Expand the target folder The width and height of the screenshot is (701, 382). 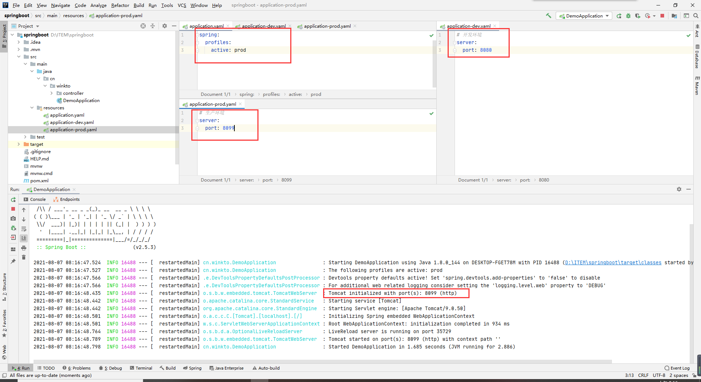[19, 144]
